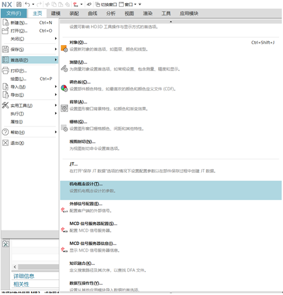Select 机电概念设计(T) menu entry
Screen dimensions: 283x295
tap(171, 190)
